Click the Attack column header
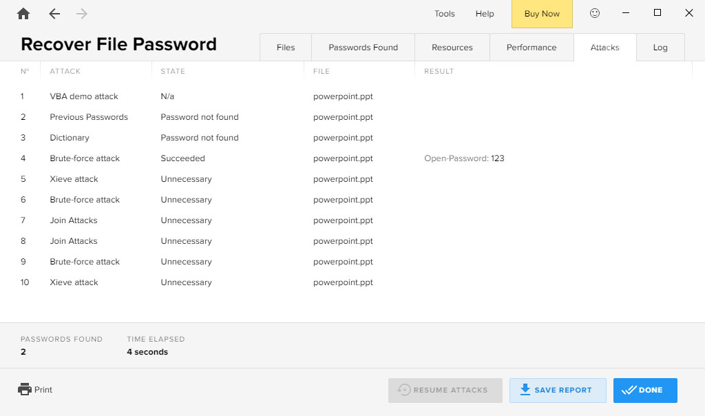The width and height of the screenshot is (705, 416). [65, 71]
